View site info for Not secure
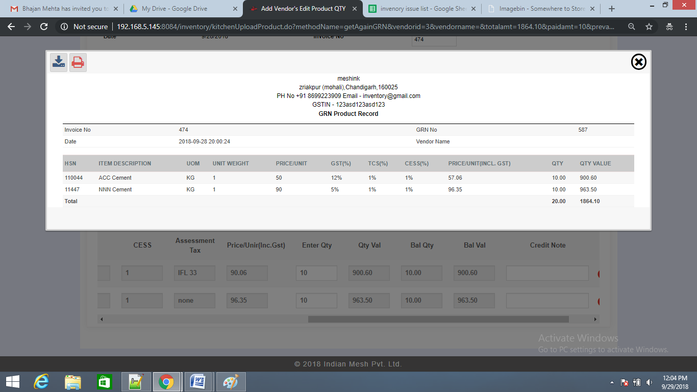Viewport: 697px width, 392px height. pos(84,27)
